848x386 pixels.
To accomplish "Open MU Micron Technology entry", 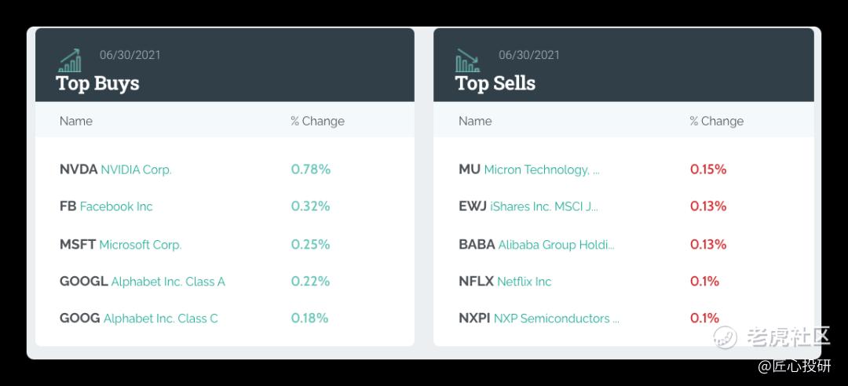I will click(529, 169).
